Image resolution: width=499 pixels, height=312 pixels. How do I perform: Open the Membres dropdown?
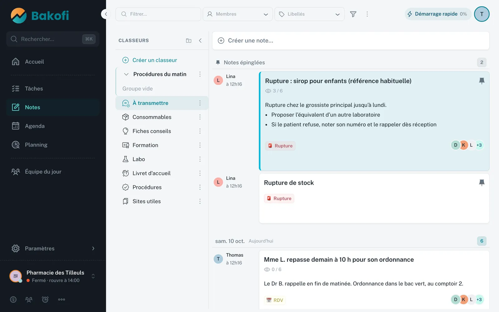click(x=238, y=14)
